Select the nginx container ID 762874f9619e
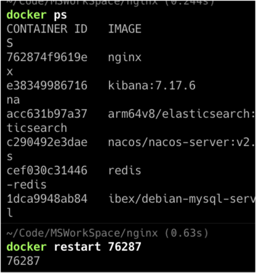Image resolution: width=256 pixels, height=273 pixels. tap(47, 57)
